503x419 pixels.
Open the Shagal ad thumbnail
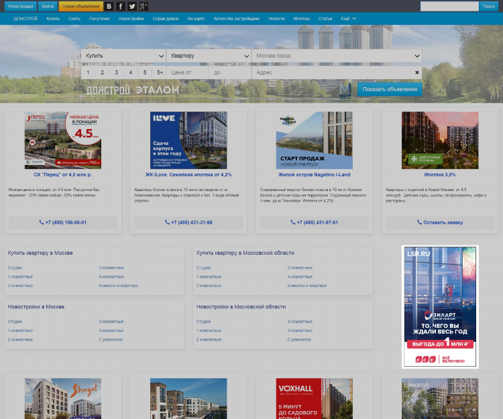tap(63, 398)
